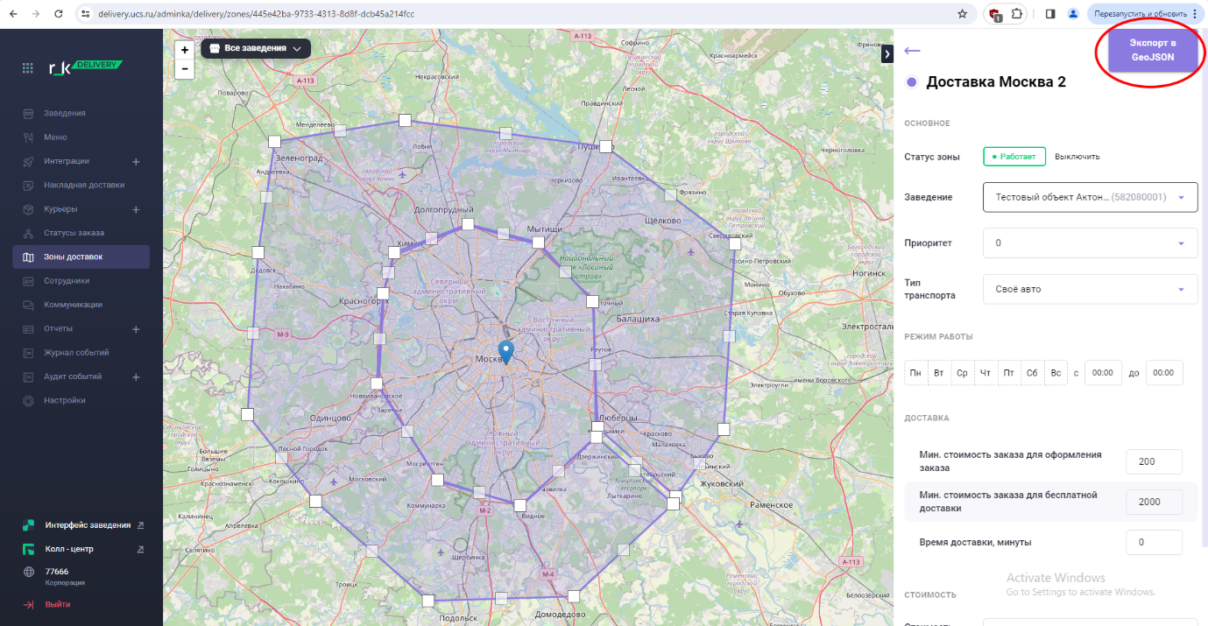Image resolution: width=1208 pixels, height=626 pixels.
Task: Reload the page in browser
Action: coord(59,14)
